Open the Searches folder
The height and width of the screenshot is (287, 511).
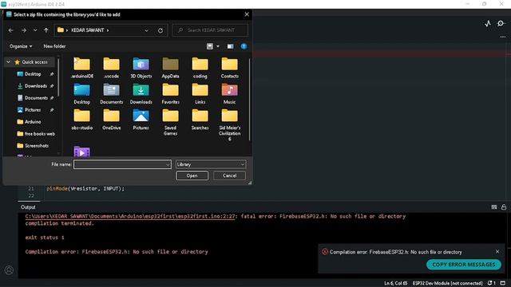pyautogui.click(x=200, y=120)
